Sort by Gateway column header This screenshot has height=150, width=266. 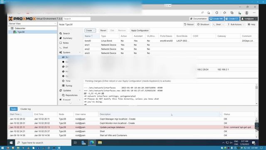pyautogui.click(x=228, y=36)
